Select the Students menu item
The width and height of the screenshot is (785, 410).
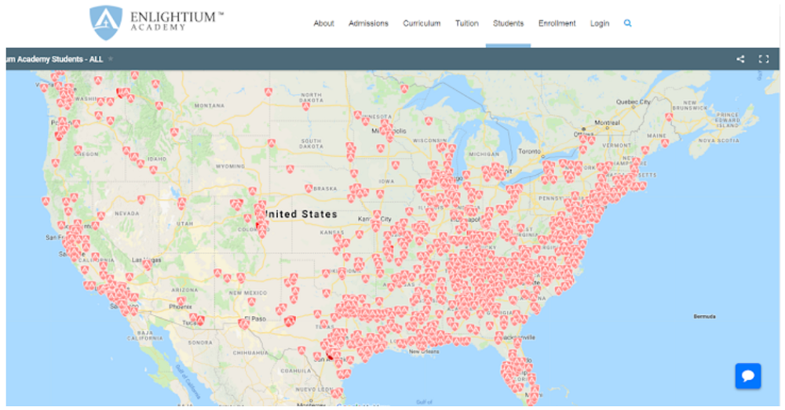[x=508, y=24]
